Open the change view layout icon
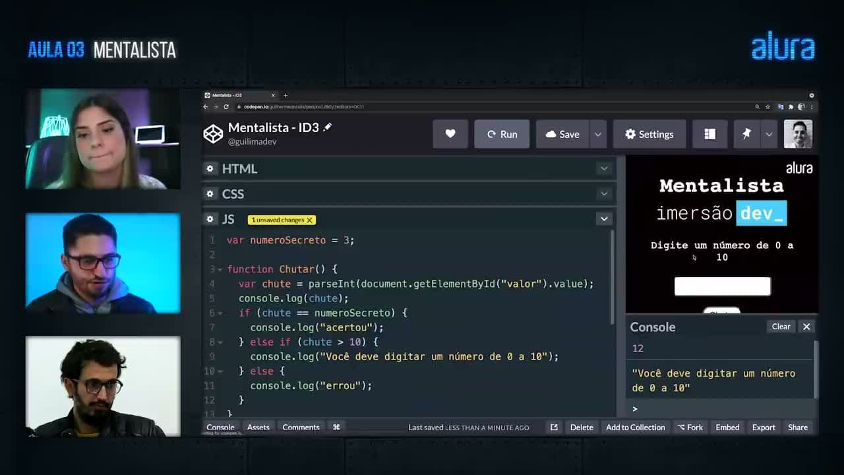The image size is (844, 475). coord(709,134)
